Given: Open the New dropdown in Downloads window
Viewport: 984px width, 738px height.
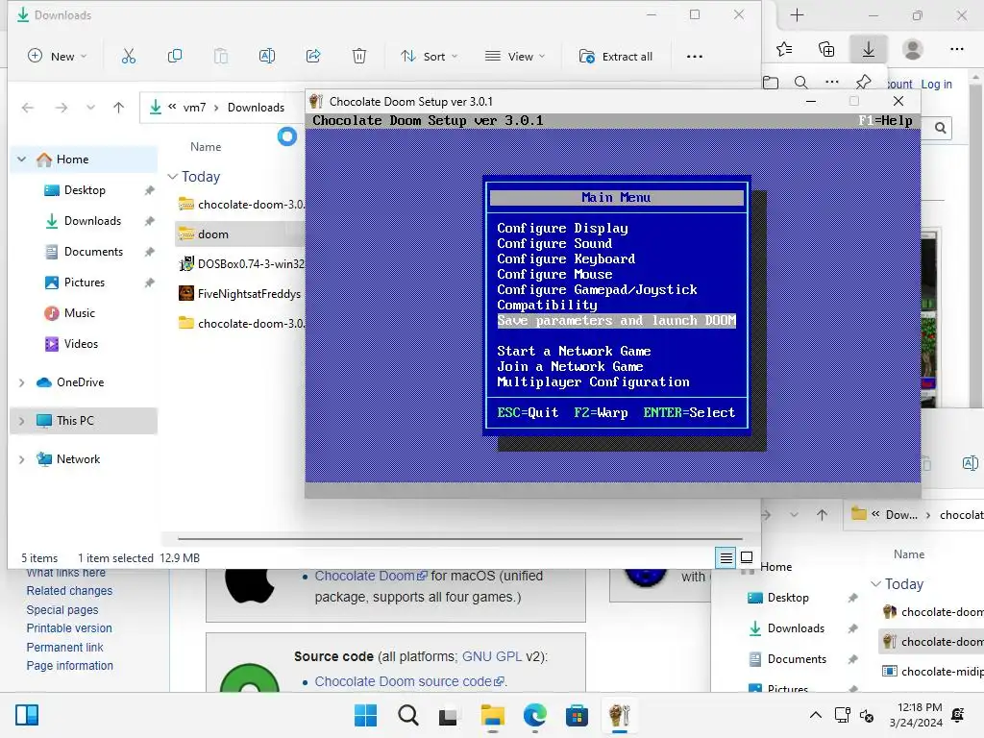Looking at the screenshot, I should click(x=57, y=57).
